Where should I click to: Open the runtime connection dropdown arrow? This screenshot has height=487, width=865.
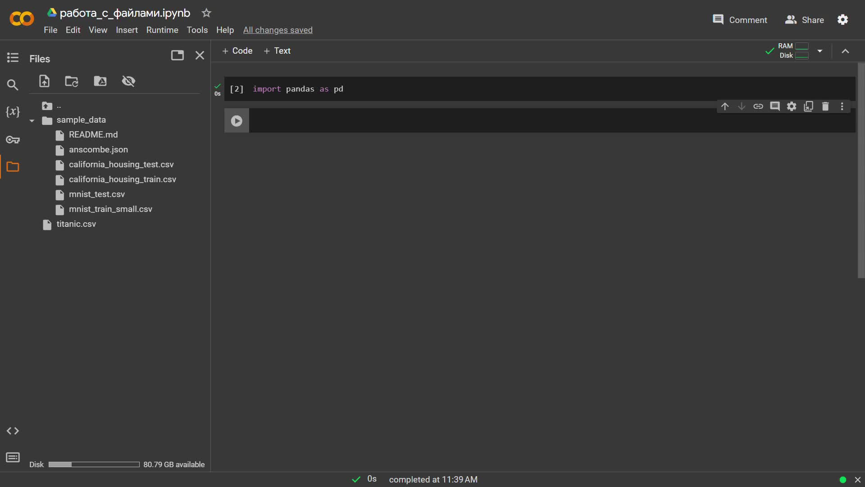(820, 51)
